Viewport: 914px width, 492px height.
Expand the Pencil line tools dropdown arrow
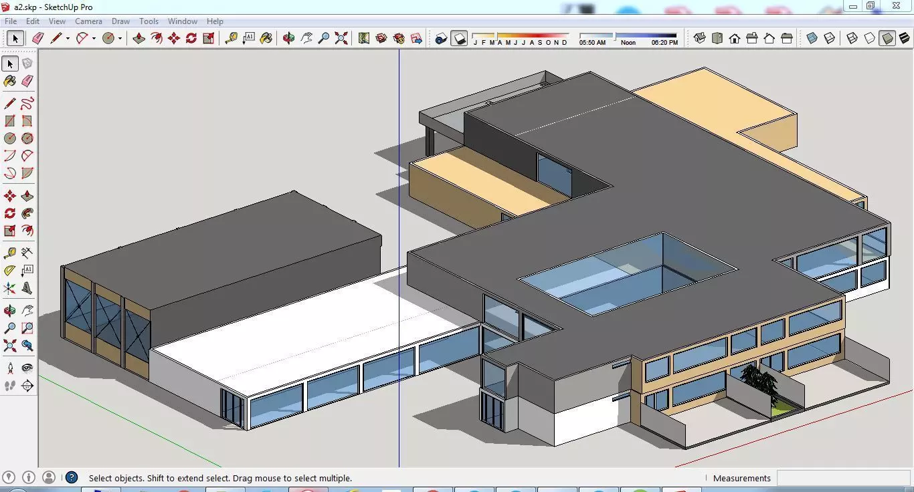point(68,38)
